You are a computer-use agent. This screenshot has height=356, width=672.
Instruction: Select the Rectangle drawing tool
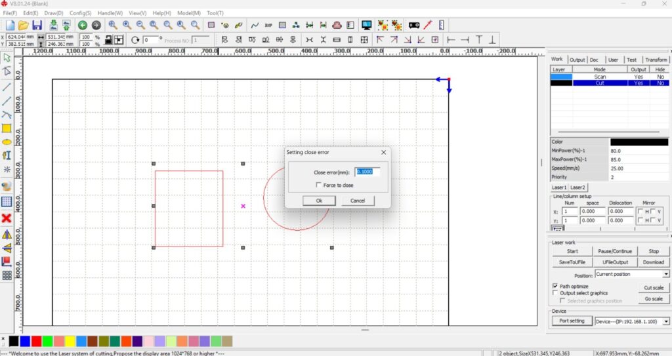(7, 129)
